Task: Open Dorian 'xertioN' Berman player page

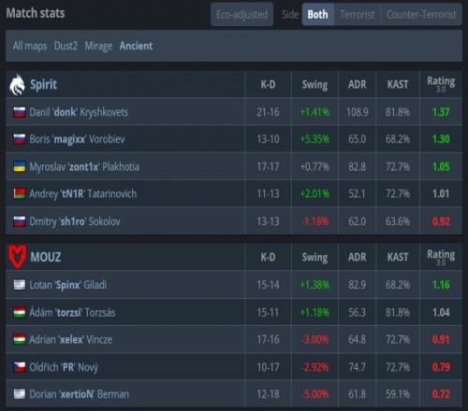Action: (79, 394)
